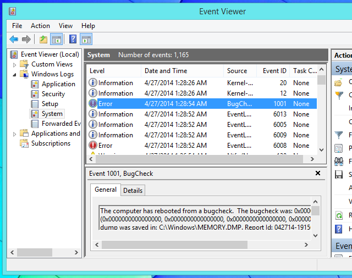The image size is (352, 278).
Task: Open the View menu
Action: click(65, 26)
